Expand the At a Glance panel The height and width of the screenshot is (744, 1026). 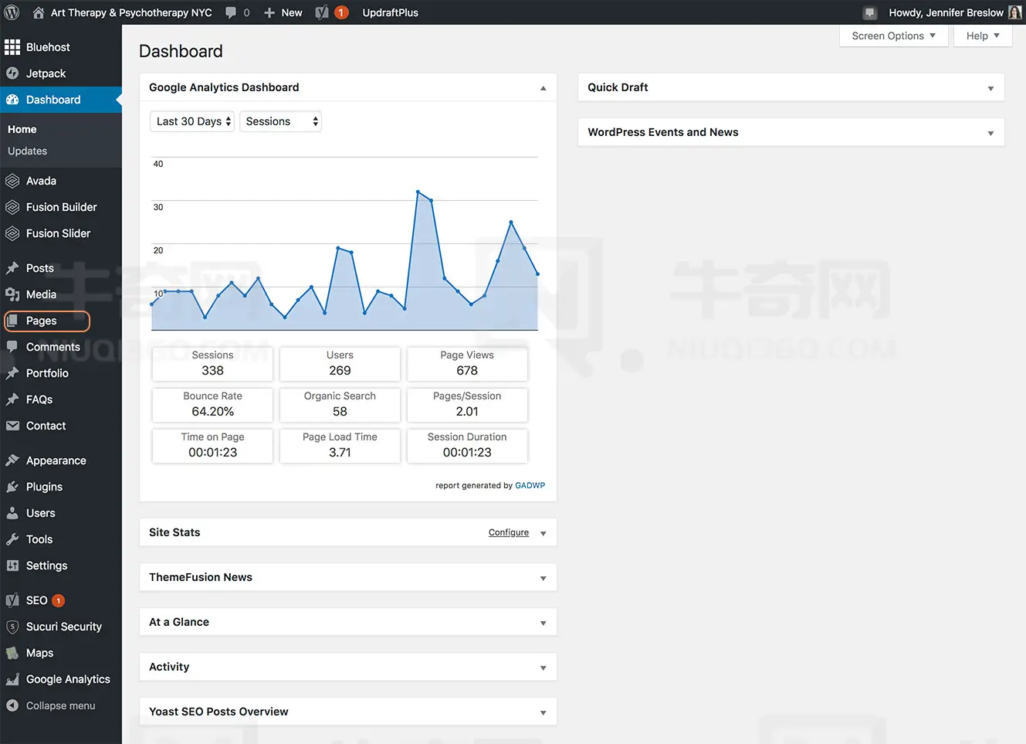point(543,623)
